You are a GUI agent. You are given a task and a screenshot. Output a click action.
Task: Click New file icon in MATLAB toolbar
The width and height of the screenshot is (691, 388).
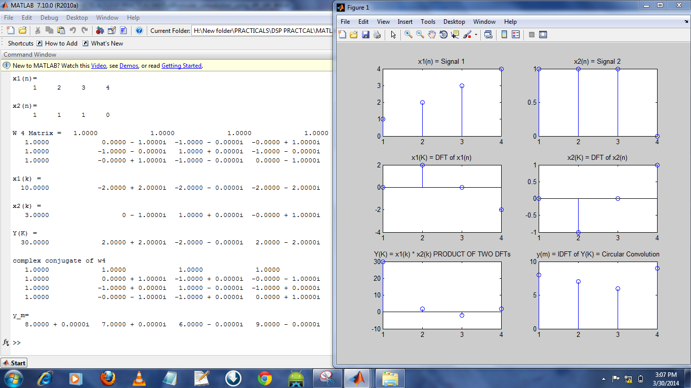click(x=11, y=30)
